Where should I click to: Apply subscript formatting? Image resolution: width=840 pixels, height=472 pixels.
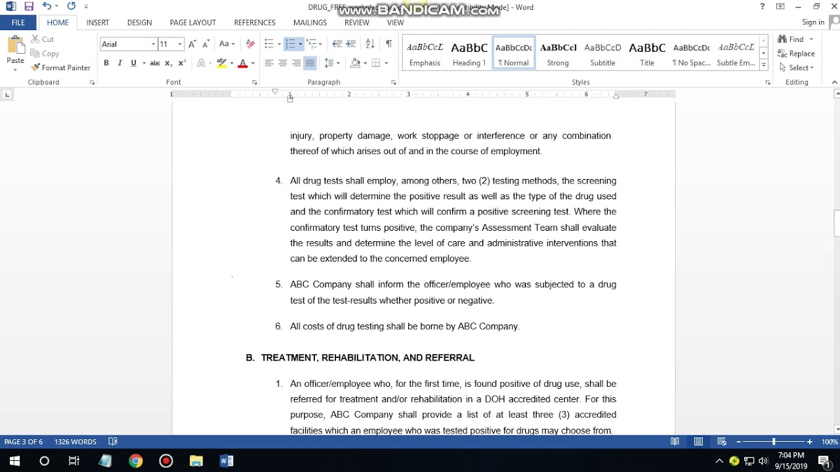(x=169, y=63)
